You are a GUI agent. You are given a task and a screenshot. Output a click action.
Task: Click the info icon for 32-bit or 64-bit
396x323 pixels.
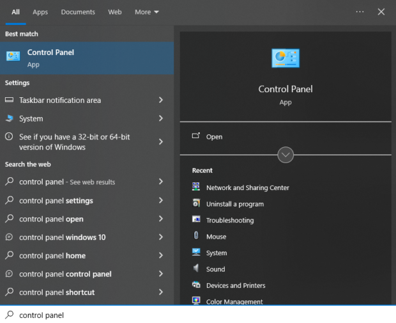pos(9,137)
